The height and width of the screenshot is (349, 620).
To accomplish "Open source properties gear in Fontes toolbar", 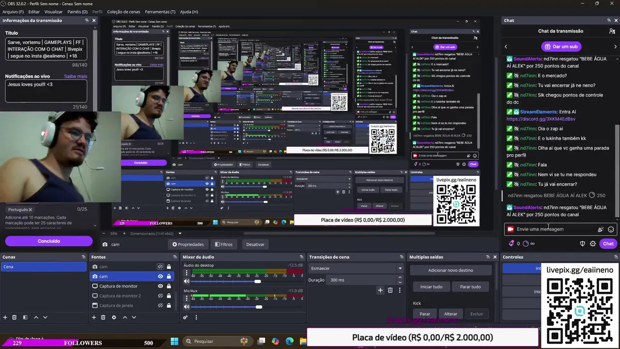I will tap(114, 317).
